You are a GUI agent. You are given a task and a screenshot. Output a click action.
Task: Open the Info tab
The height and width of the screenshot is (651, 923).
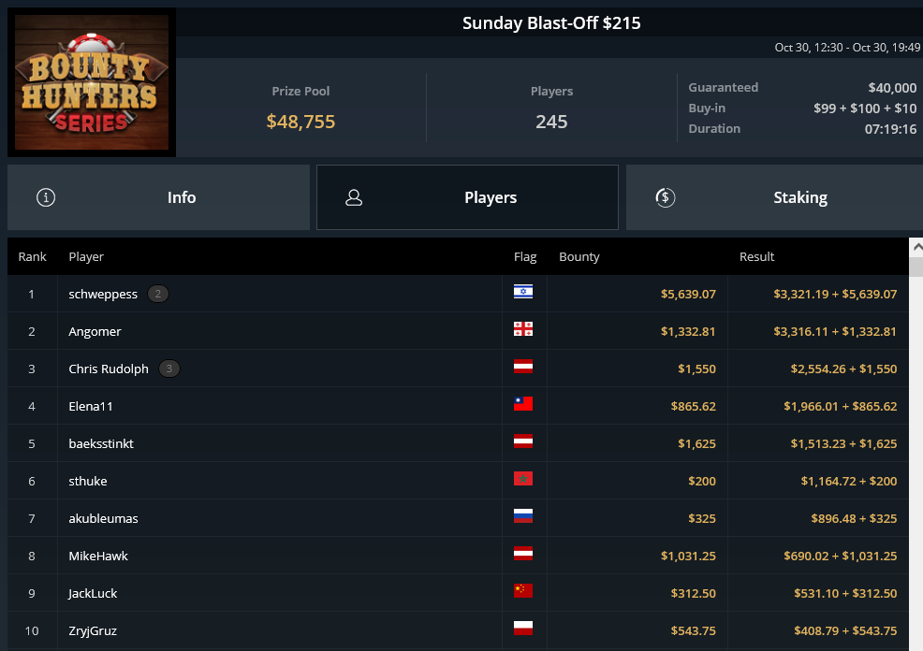[158, 197]
